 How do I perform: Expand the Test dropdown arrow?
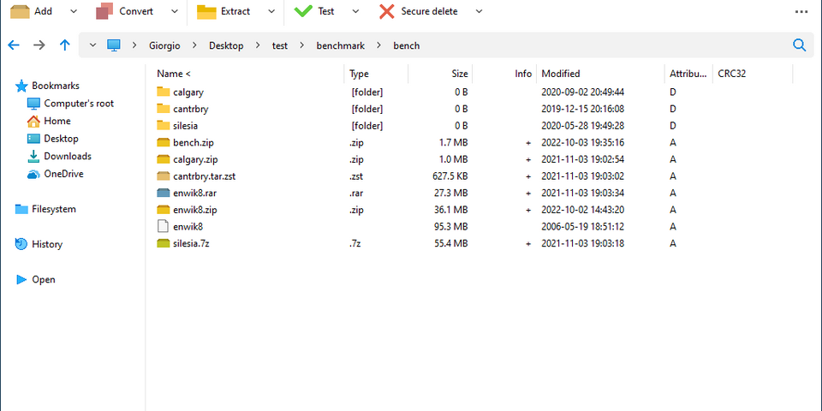click(x=355, y=11)
